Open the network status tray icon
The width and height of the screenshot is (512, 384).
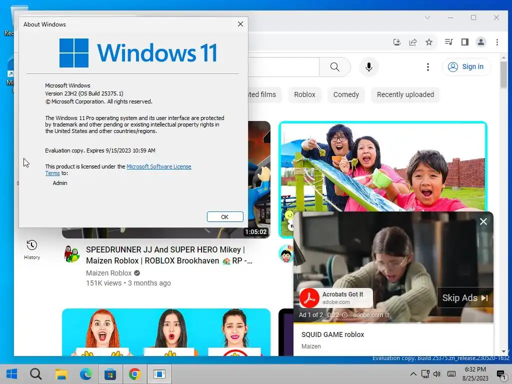425,374
